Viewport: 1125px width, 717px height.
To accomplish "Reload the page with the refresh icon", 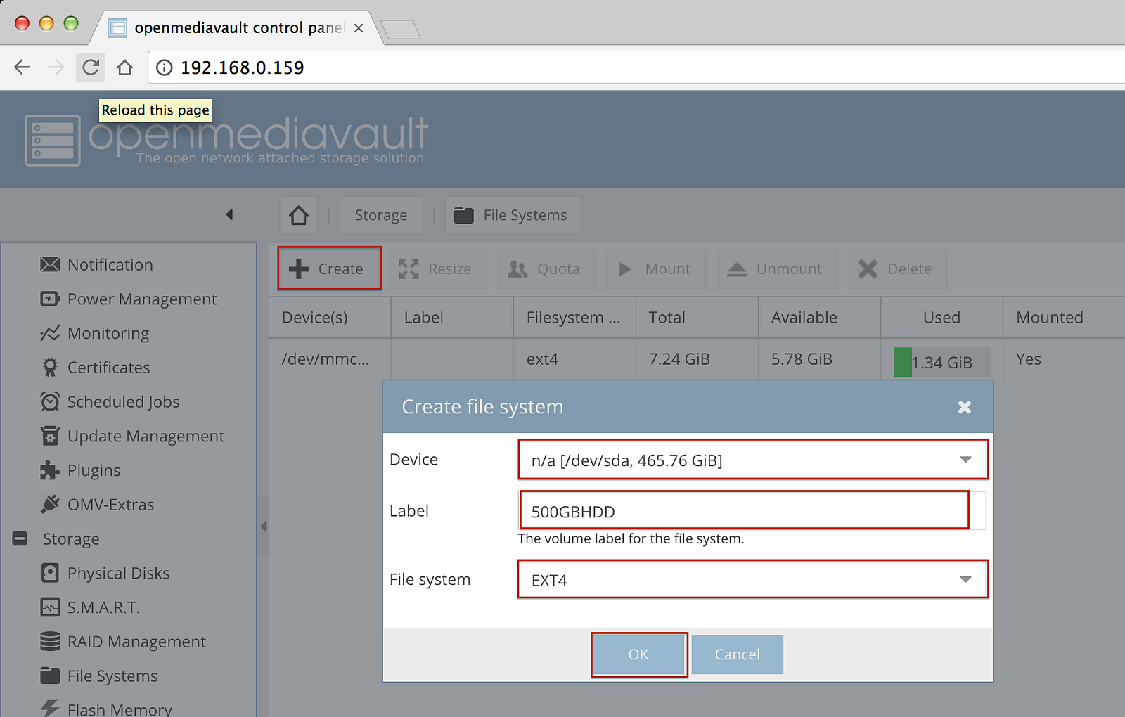I will pos(91,67).
